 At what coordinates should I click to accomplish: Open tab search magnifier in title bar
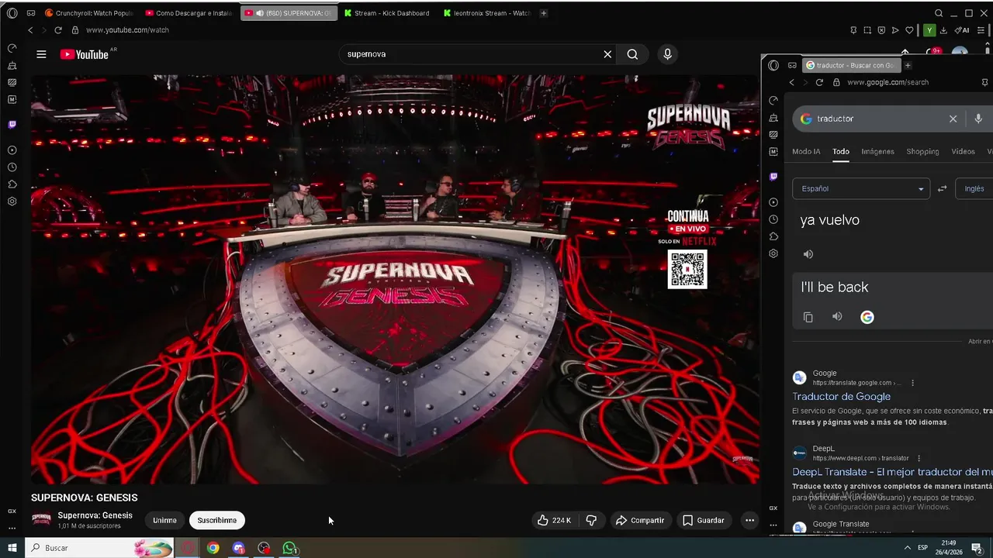click(939, 13)
